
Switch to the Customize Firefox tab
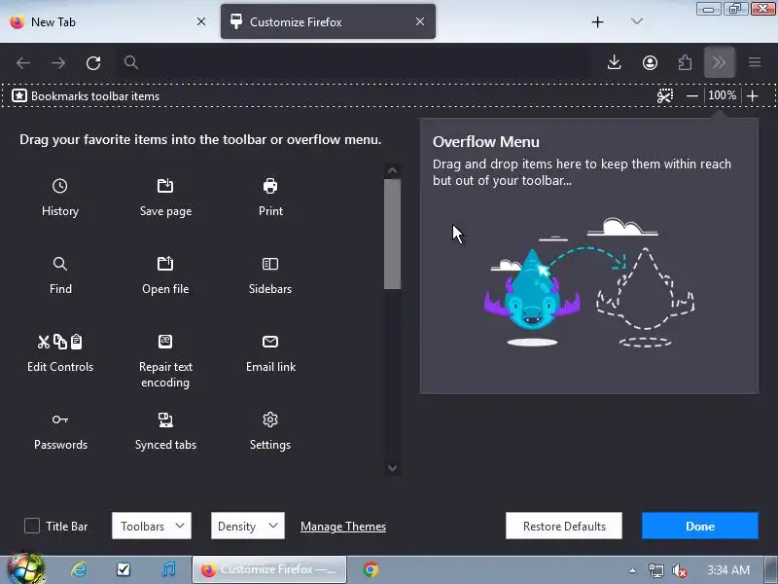click(328, 21)
